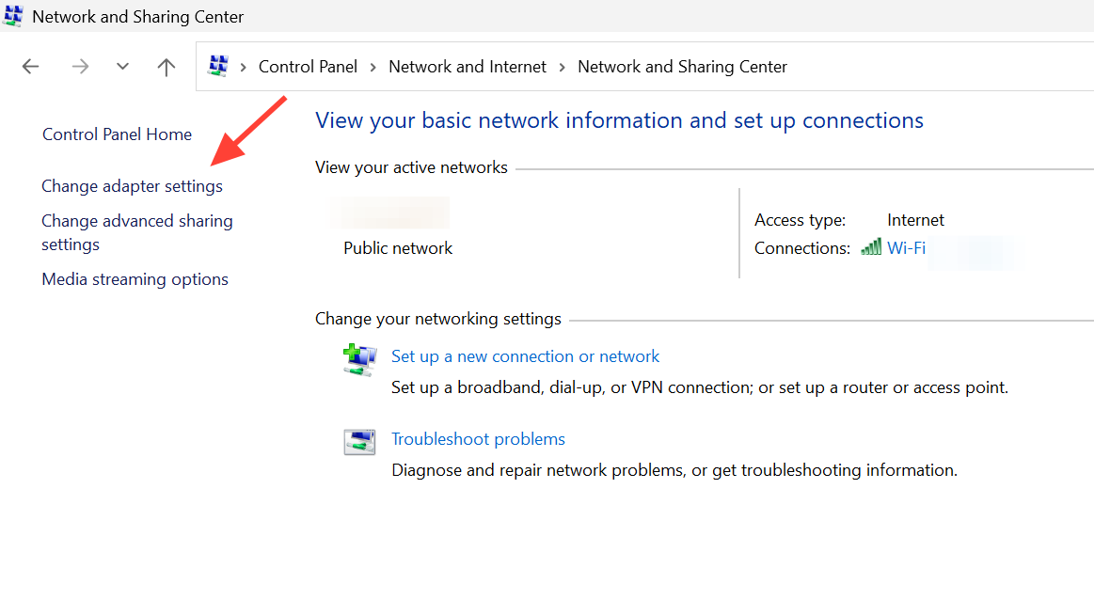Select Set up a new connection or network
Screen dimensions: 1094x615
coord(525,356)
